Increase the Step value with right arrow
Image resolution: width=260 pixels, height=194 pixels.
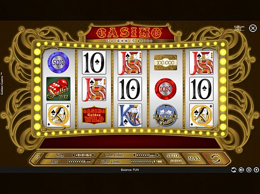pos(93,155)
